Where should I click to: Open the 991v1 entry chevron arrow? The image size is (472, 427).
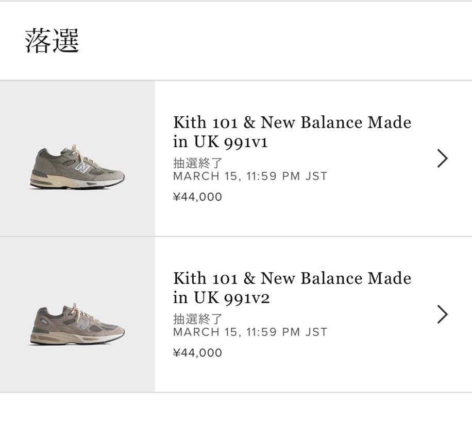442,158
